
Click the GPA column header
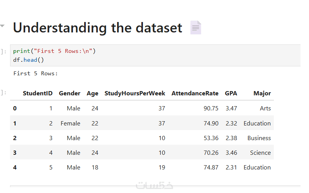(231, 93)
